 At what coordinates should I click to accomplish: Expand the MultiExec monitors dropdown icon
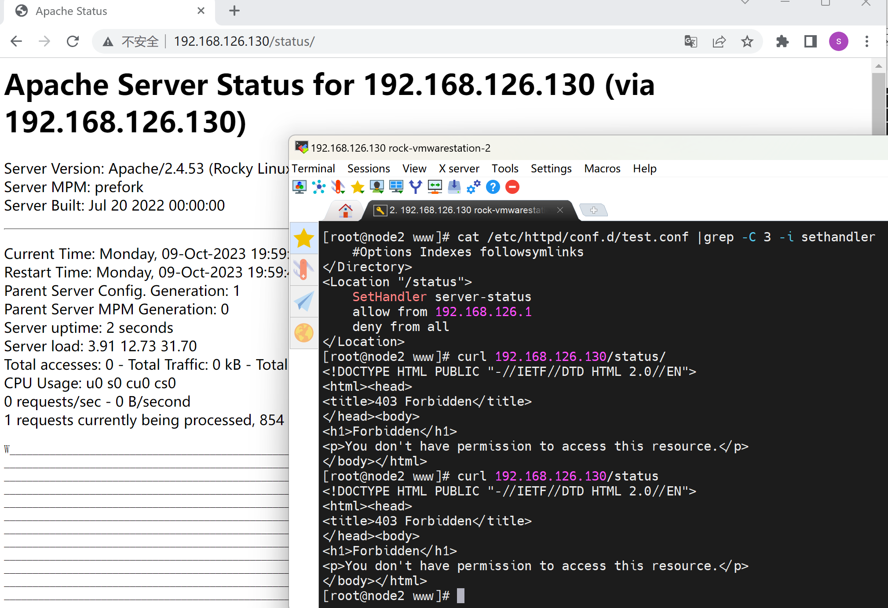[x=396, y=187]
